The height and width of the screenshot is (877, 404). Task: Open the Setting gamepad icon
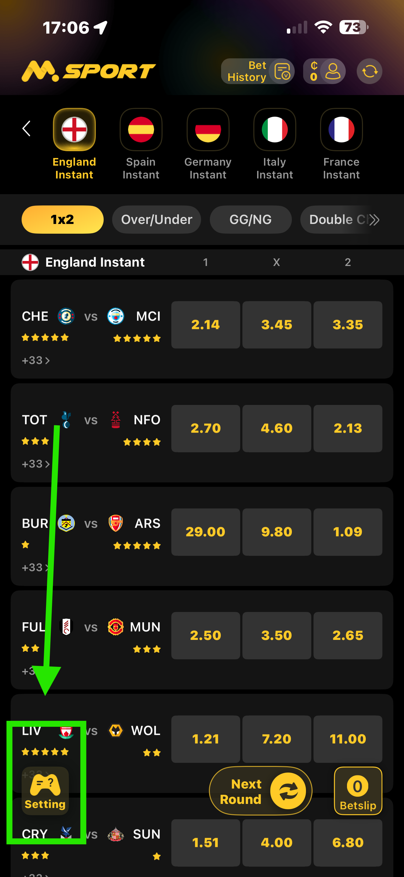(x=45, y=790)
